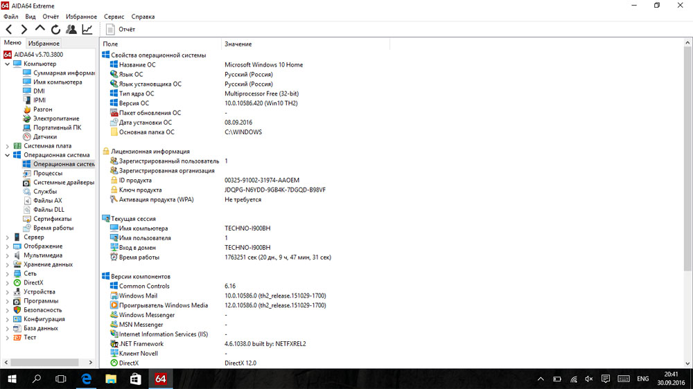Open the Отчёт menu in the menu bar
This screenshot has width=693, height=389.
(x=51, y=17)
